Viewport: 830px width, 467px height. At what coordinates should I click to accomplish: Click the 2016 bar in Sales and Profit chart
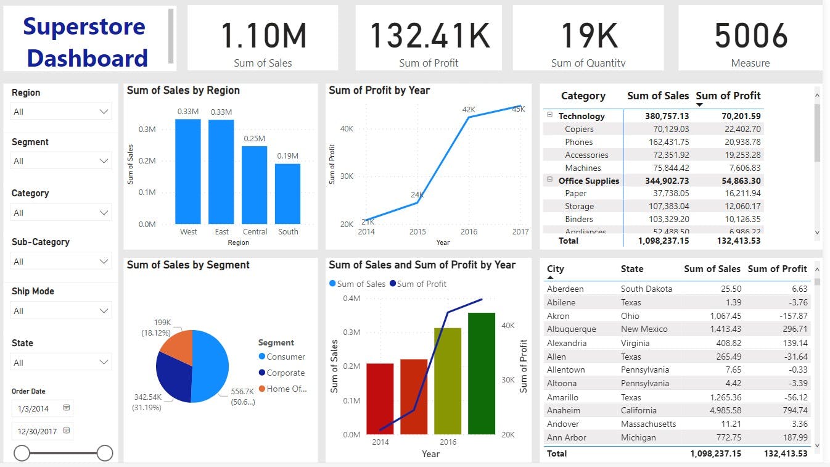click(x=448, y=381)
